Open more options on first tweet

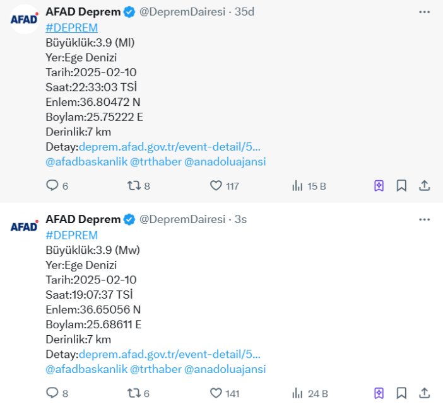click(x=425, y=12)
